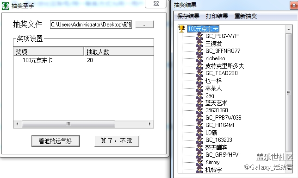Browse for lottery file with ... button
Image resolution: width=298 pixels, height=178 pixels.
pyautogui.click(x=144, y=25)
